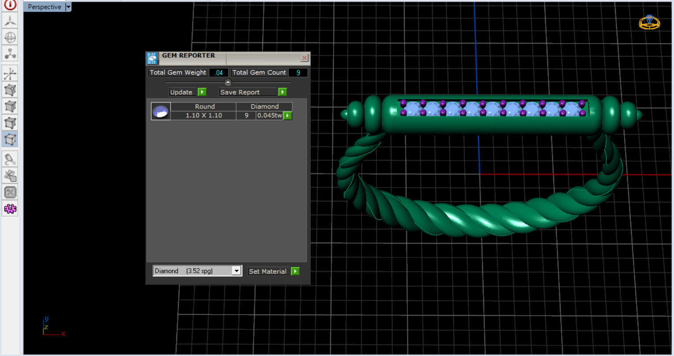
Task: Click the three-node molecule icon in sidebar
Action: click(x=10, y=54)
